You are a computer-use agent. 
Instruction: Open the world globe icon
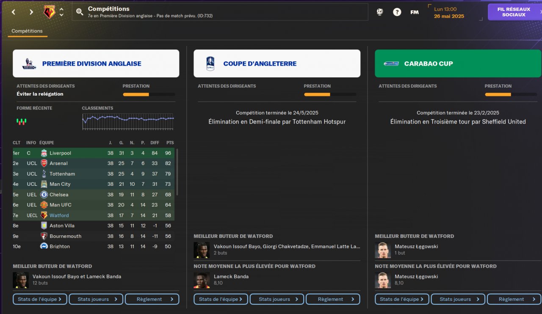pos(380,12)
